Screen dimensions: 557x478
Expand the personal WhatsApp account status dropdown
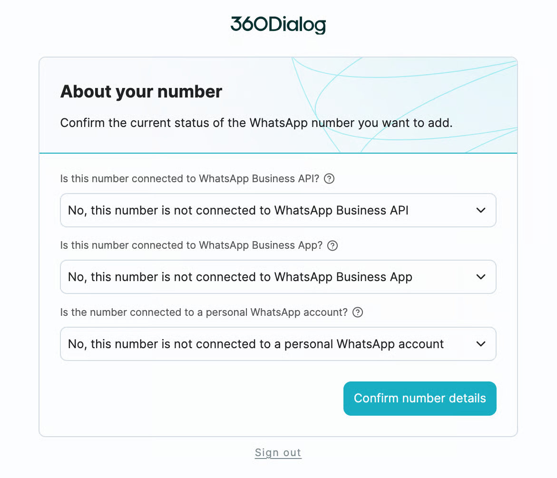click(278, 344)
